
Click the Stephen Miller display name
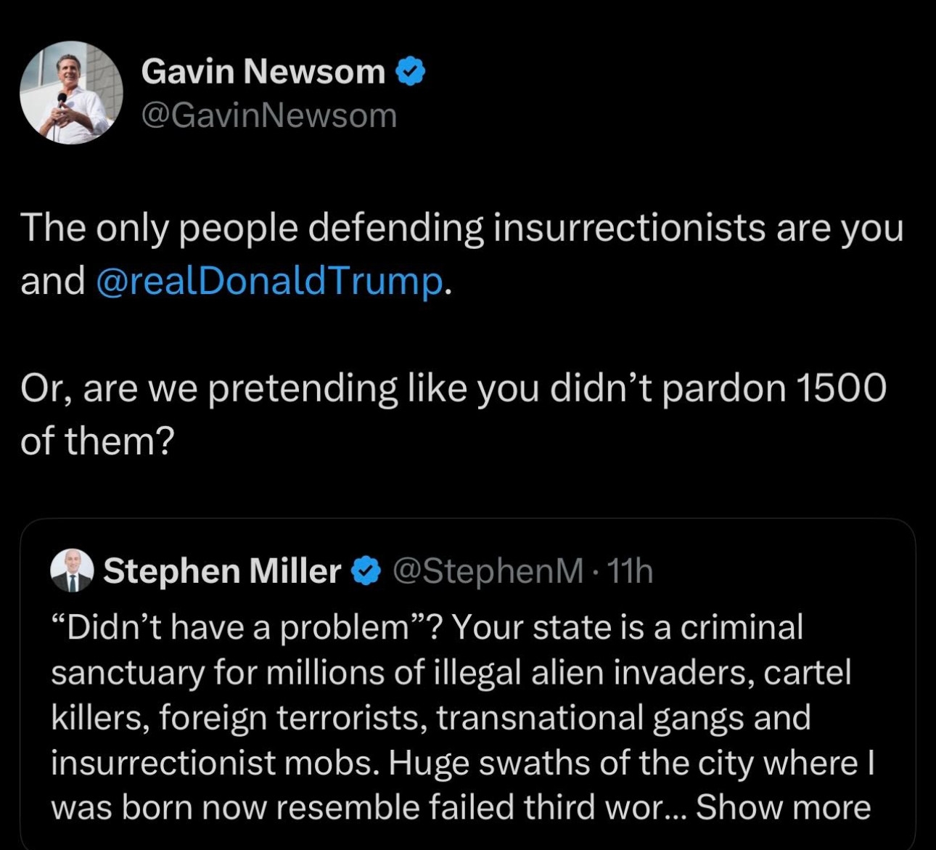(222, 571)
